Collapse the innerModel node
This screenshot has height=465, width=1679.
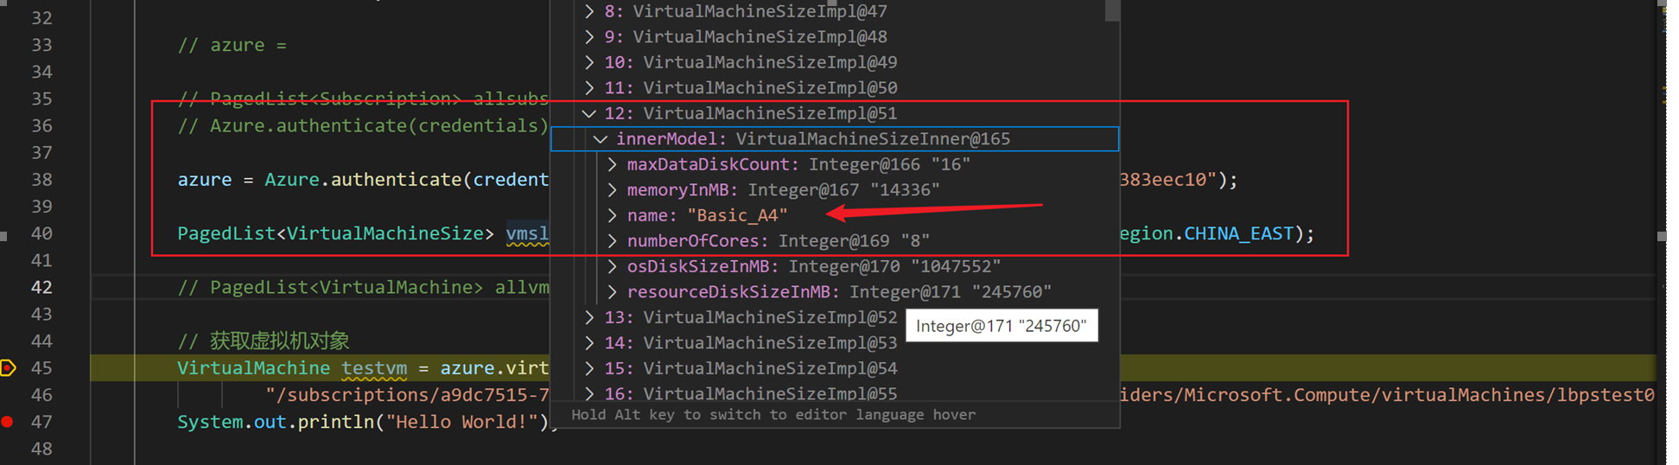pyautogui.click(x=601, y=139)
